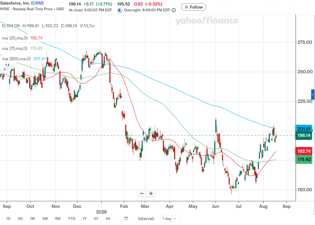Image resolution: width=315 pixels, height=225 pixels.
Task: Click the 150.00 axis label
Action: click(x=305, y=189)
